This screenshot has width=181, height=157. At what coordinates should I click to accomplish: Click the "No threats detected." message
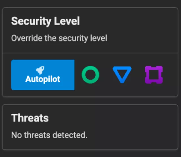coord(49,135)
